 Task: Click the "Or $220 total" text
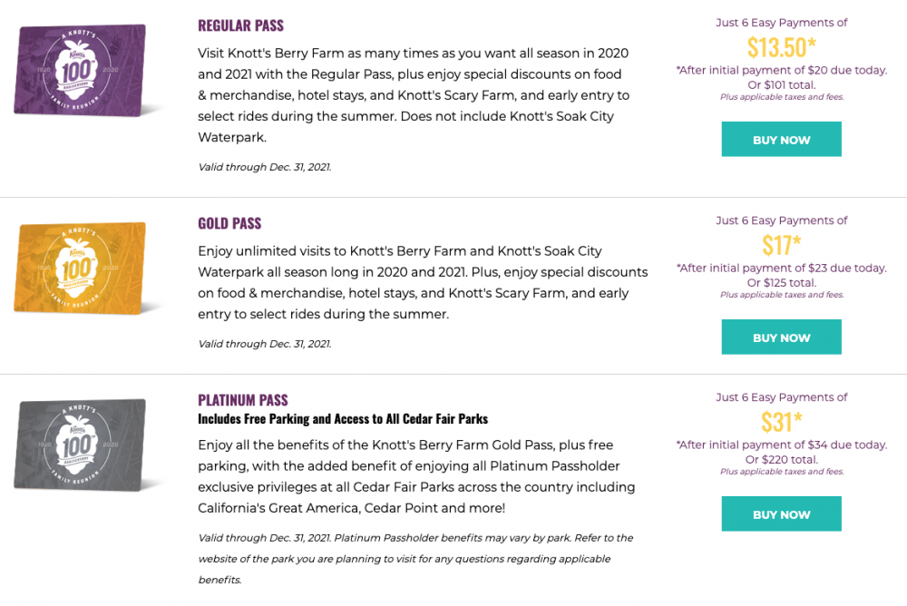[781, 459]
